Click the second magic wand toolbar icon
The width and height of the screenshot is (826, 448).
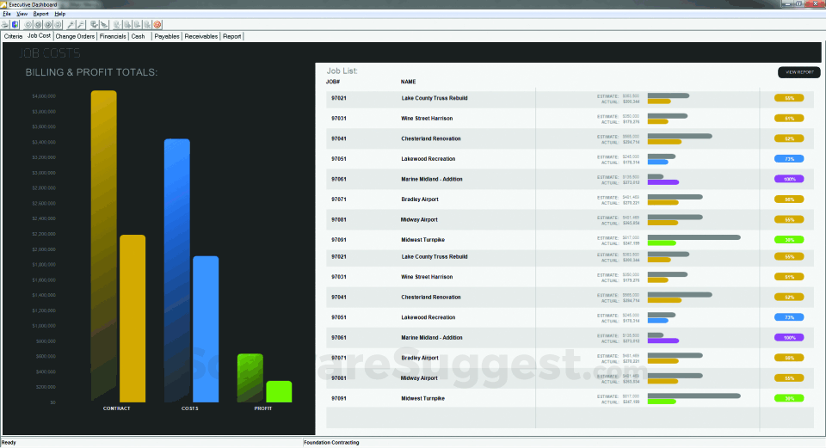click(81, 25)
